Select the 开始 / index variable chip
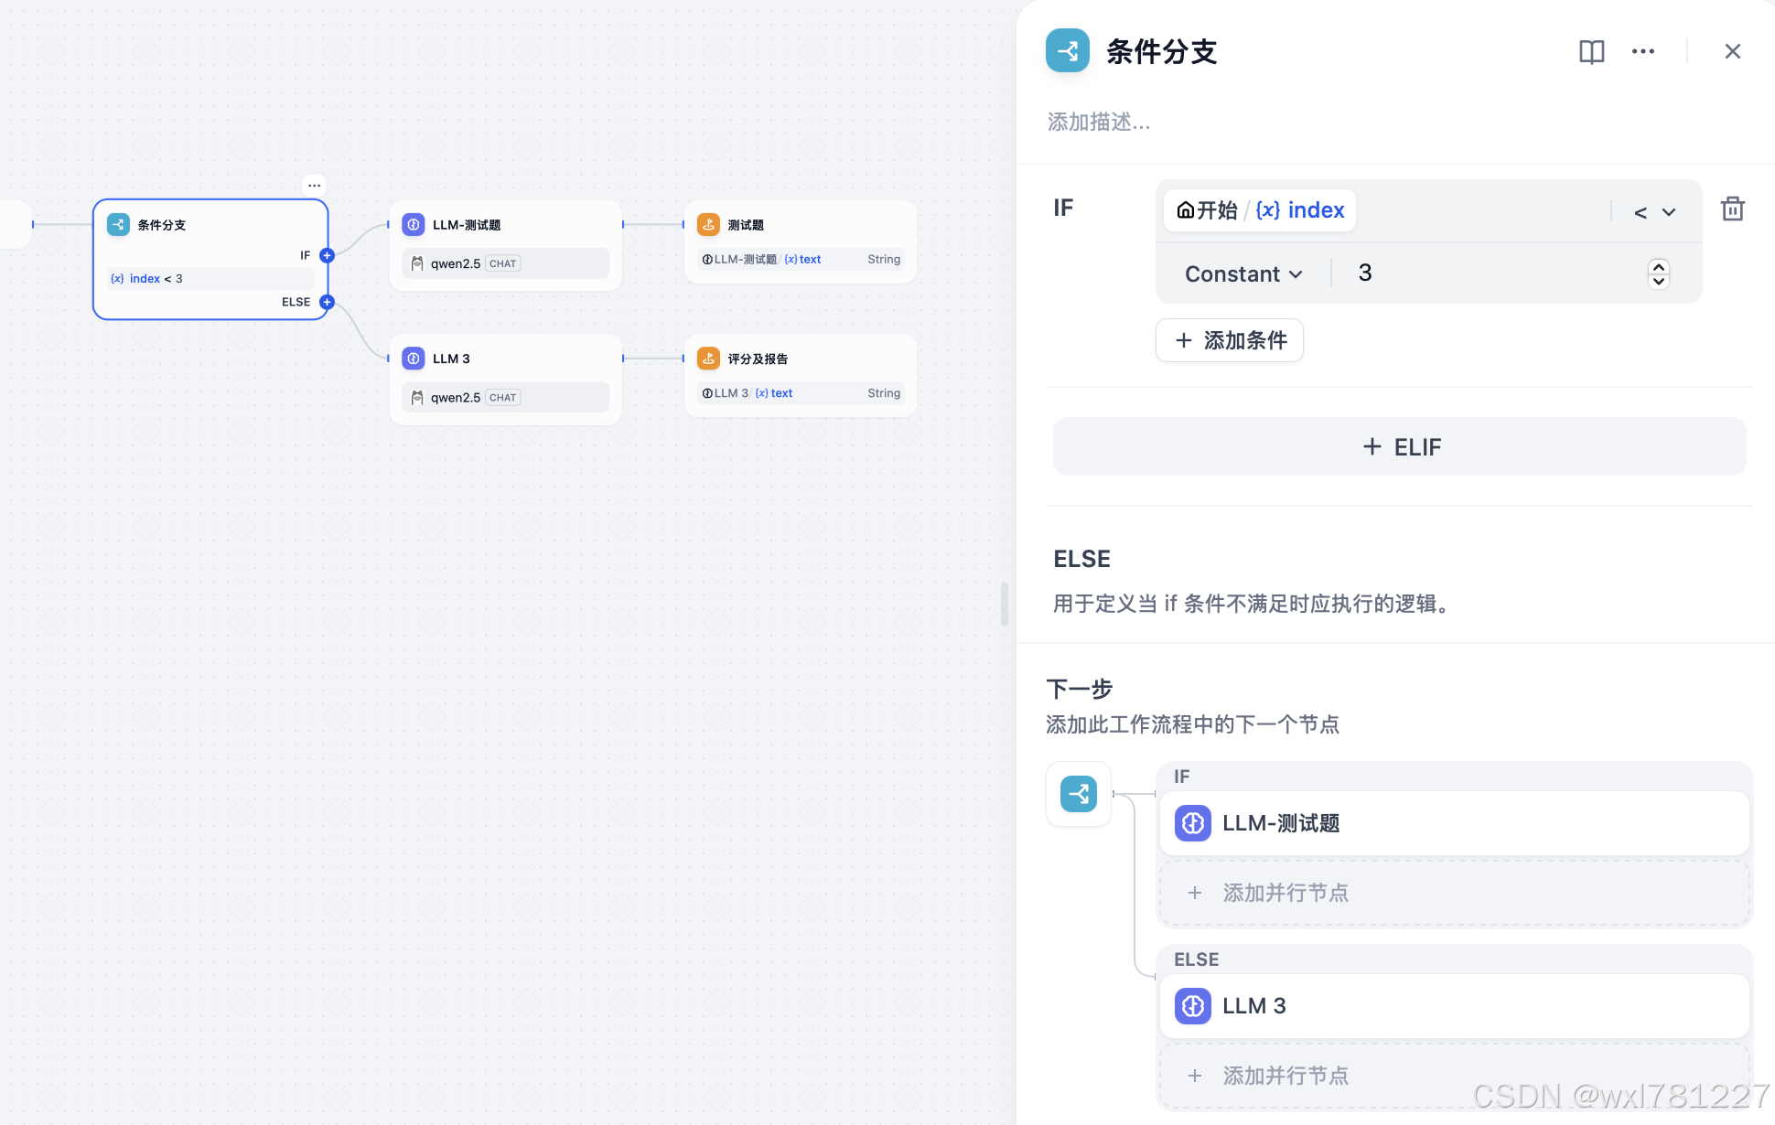The image size is (1775, 1125). coord(1260,210)
